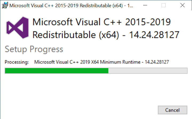Click the gray unfilled part of the progress bar
Image resolution: width=192 pixels, height=119 pixels.
148,71
